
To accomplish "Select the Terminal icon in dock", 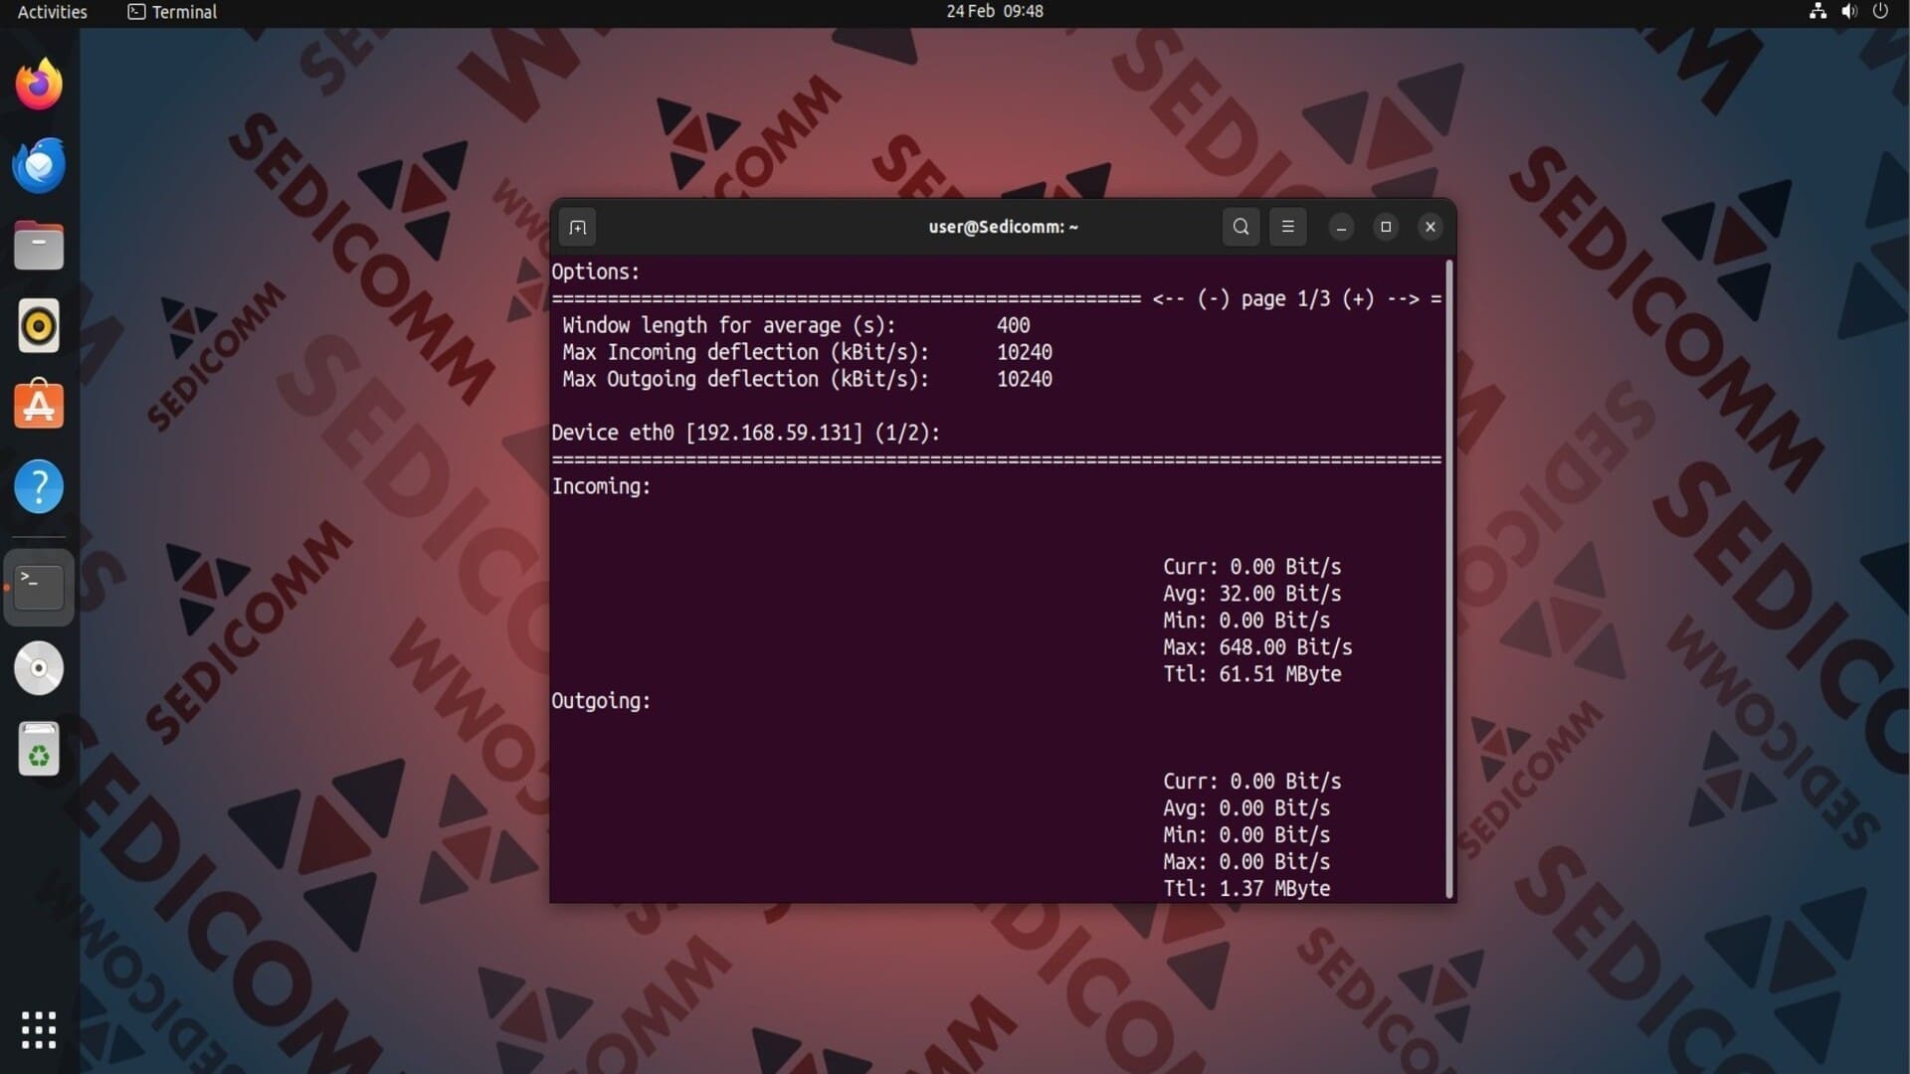I will (39, 587).
